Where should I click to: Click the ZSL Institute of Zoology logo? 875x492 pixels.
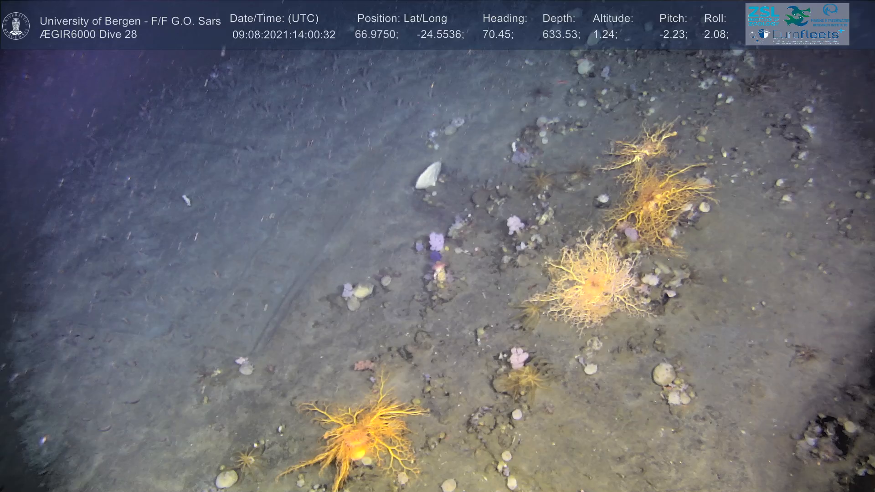(763, 16)
